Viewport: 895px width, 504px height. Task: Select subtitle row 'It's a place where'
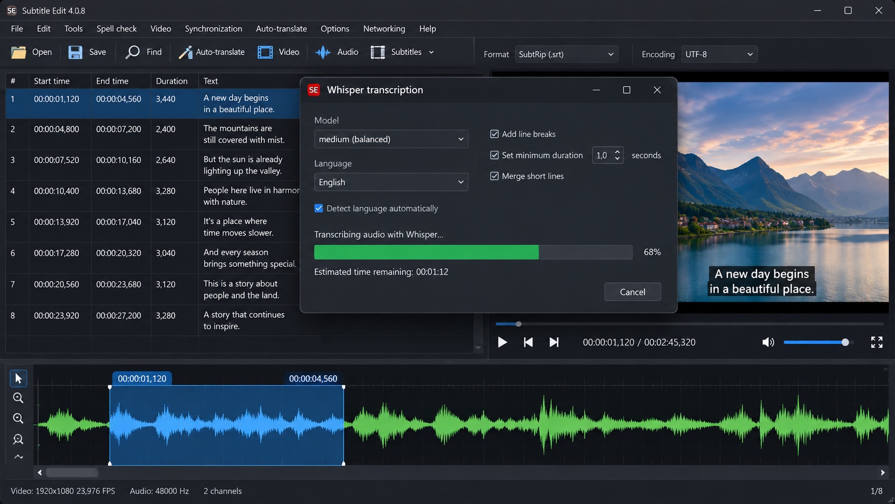153,227
